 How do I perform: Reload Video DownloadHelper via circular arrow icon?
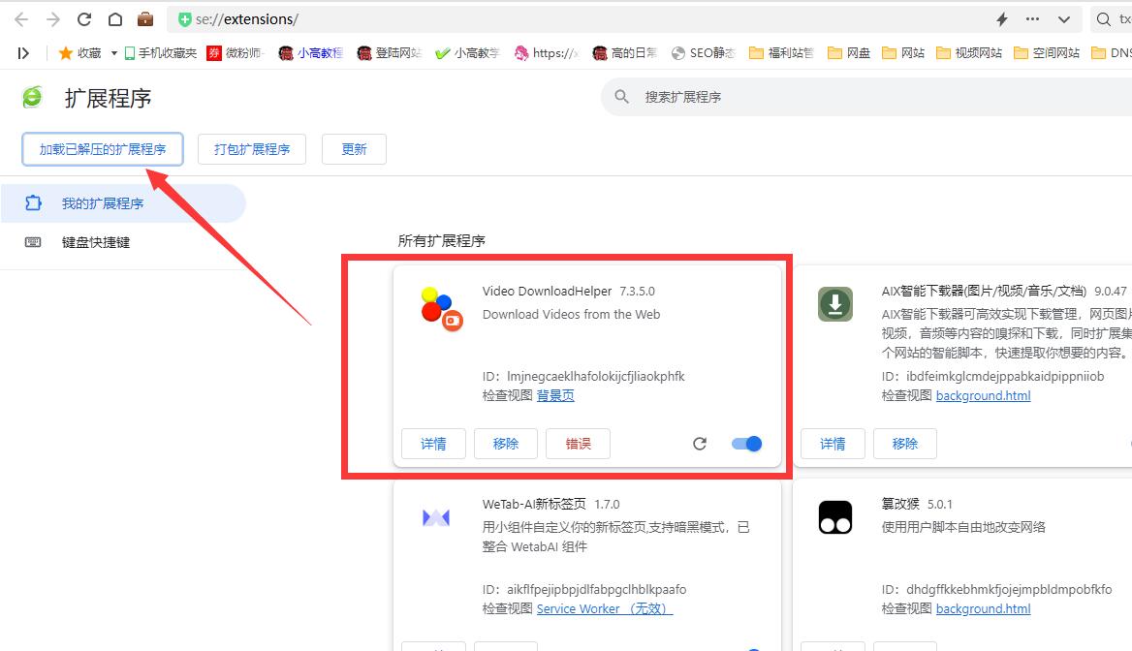(x=700, y=443)
